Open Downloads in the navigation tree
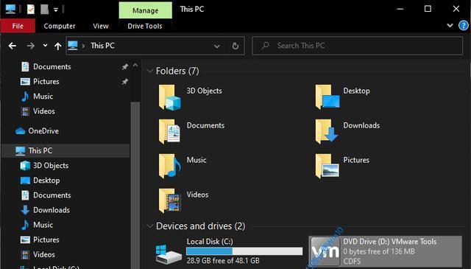The height and width of the screenshot is (269, 471). (52, 210)
